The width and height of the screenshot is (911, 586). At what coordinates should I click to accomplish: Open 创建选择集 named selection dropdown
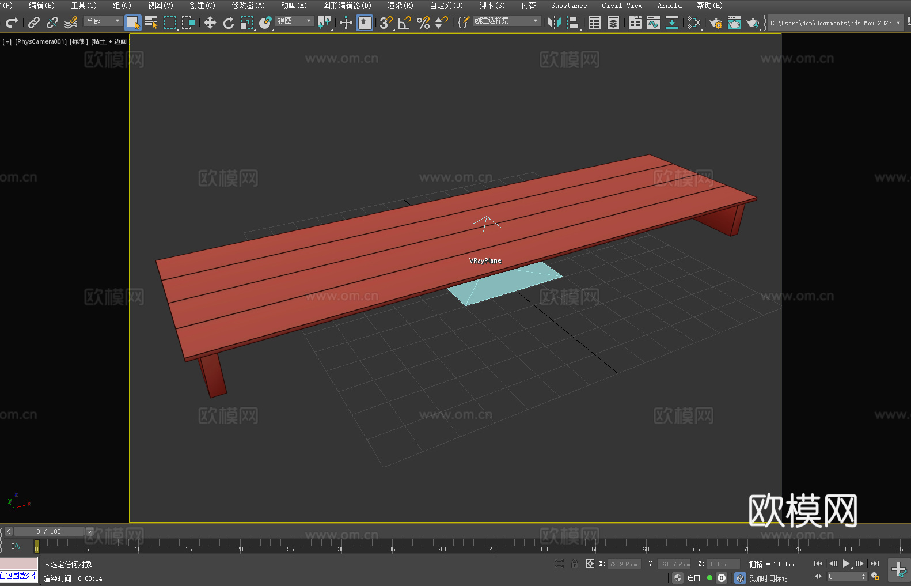tap(507, 21)
